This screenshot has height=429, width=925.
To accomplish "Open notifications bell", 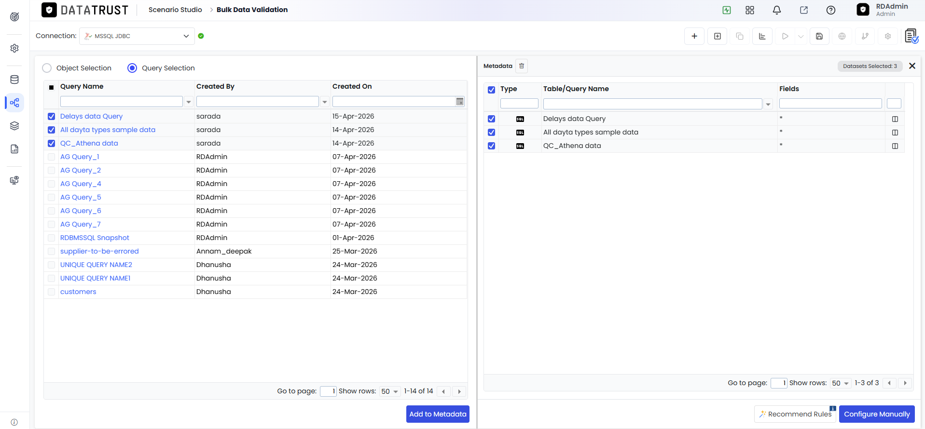I will click(777, 10).
